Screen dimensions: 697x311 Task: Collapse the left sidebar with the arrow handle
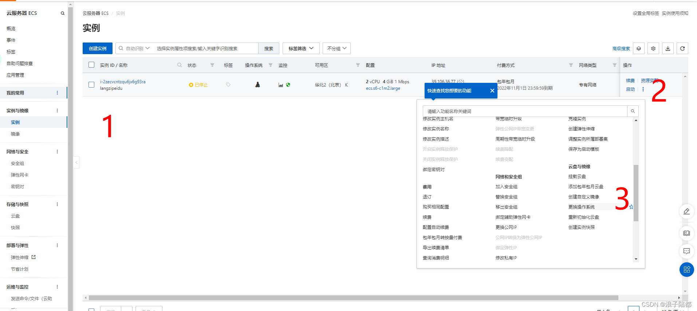[76, 162]
